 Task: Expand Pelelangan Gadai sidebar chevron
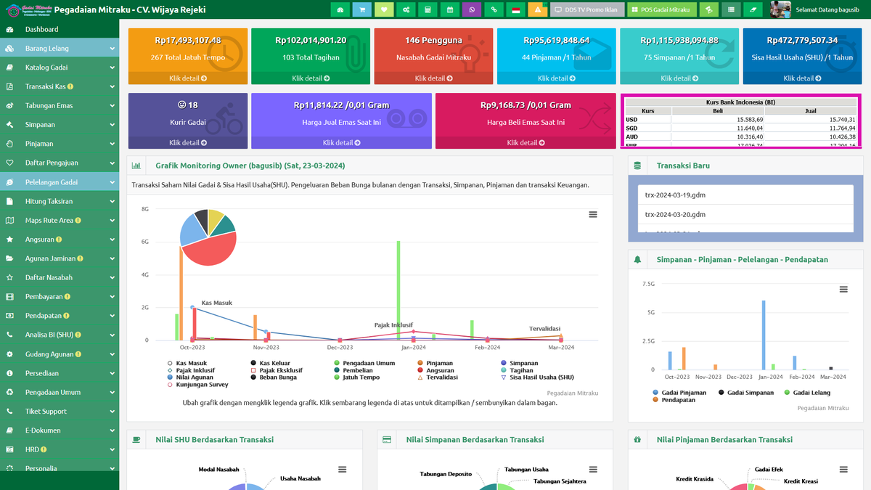[113, 182]
